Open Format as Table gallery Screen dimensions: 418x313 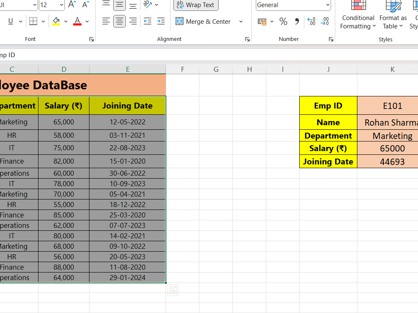pyautogui.click(x=393, y=15)
